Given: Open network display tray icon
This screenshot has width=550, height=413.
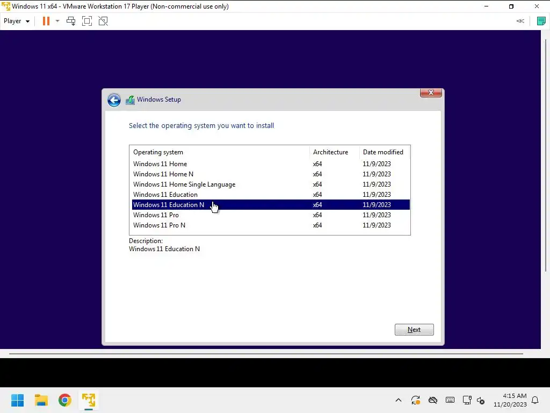Looking at the screenshot, I should coord(467,400).
